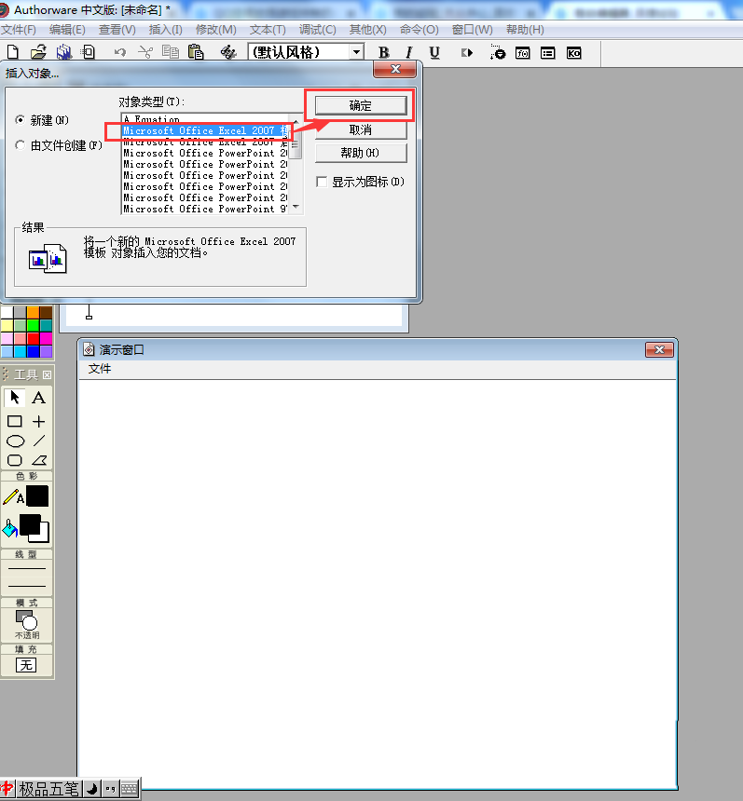Click the 帮助(H) dialog button
Viewport: 743px width, 801px height.
pos(361,154)
